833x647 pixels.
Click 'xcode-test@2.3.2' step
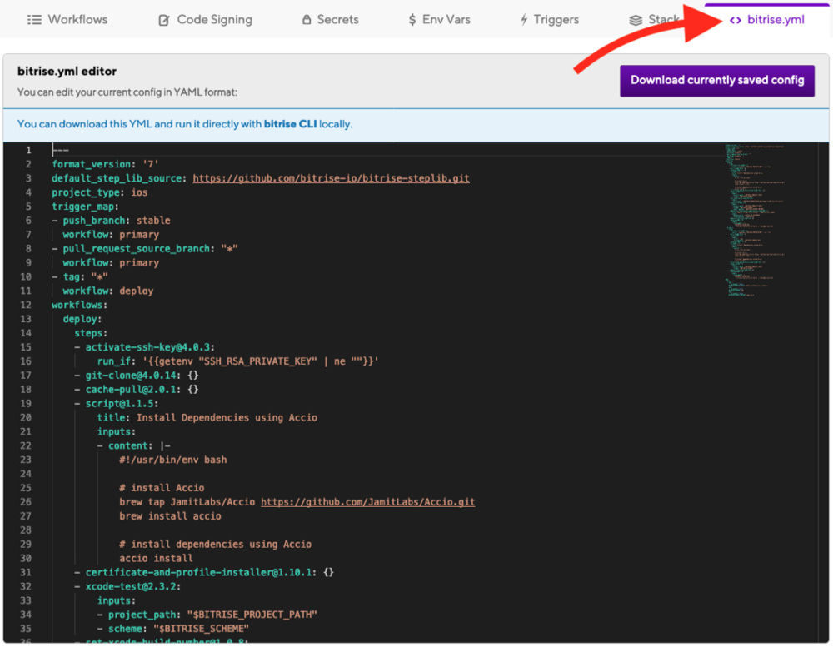131,586
